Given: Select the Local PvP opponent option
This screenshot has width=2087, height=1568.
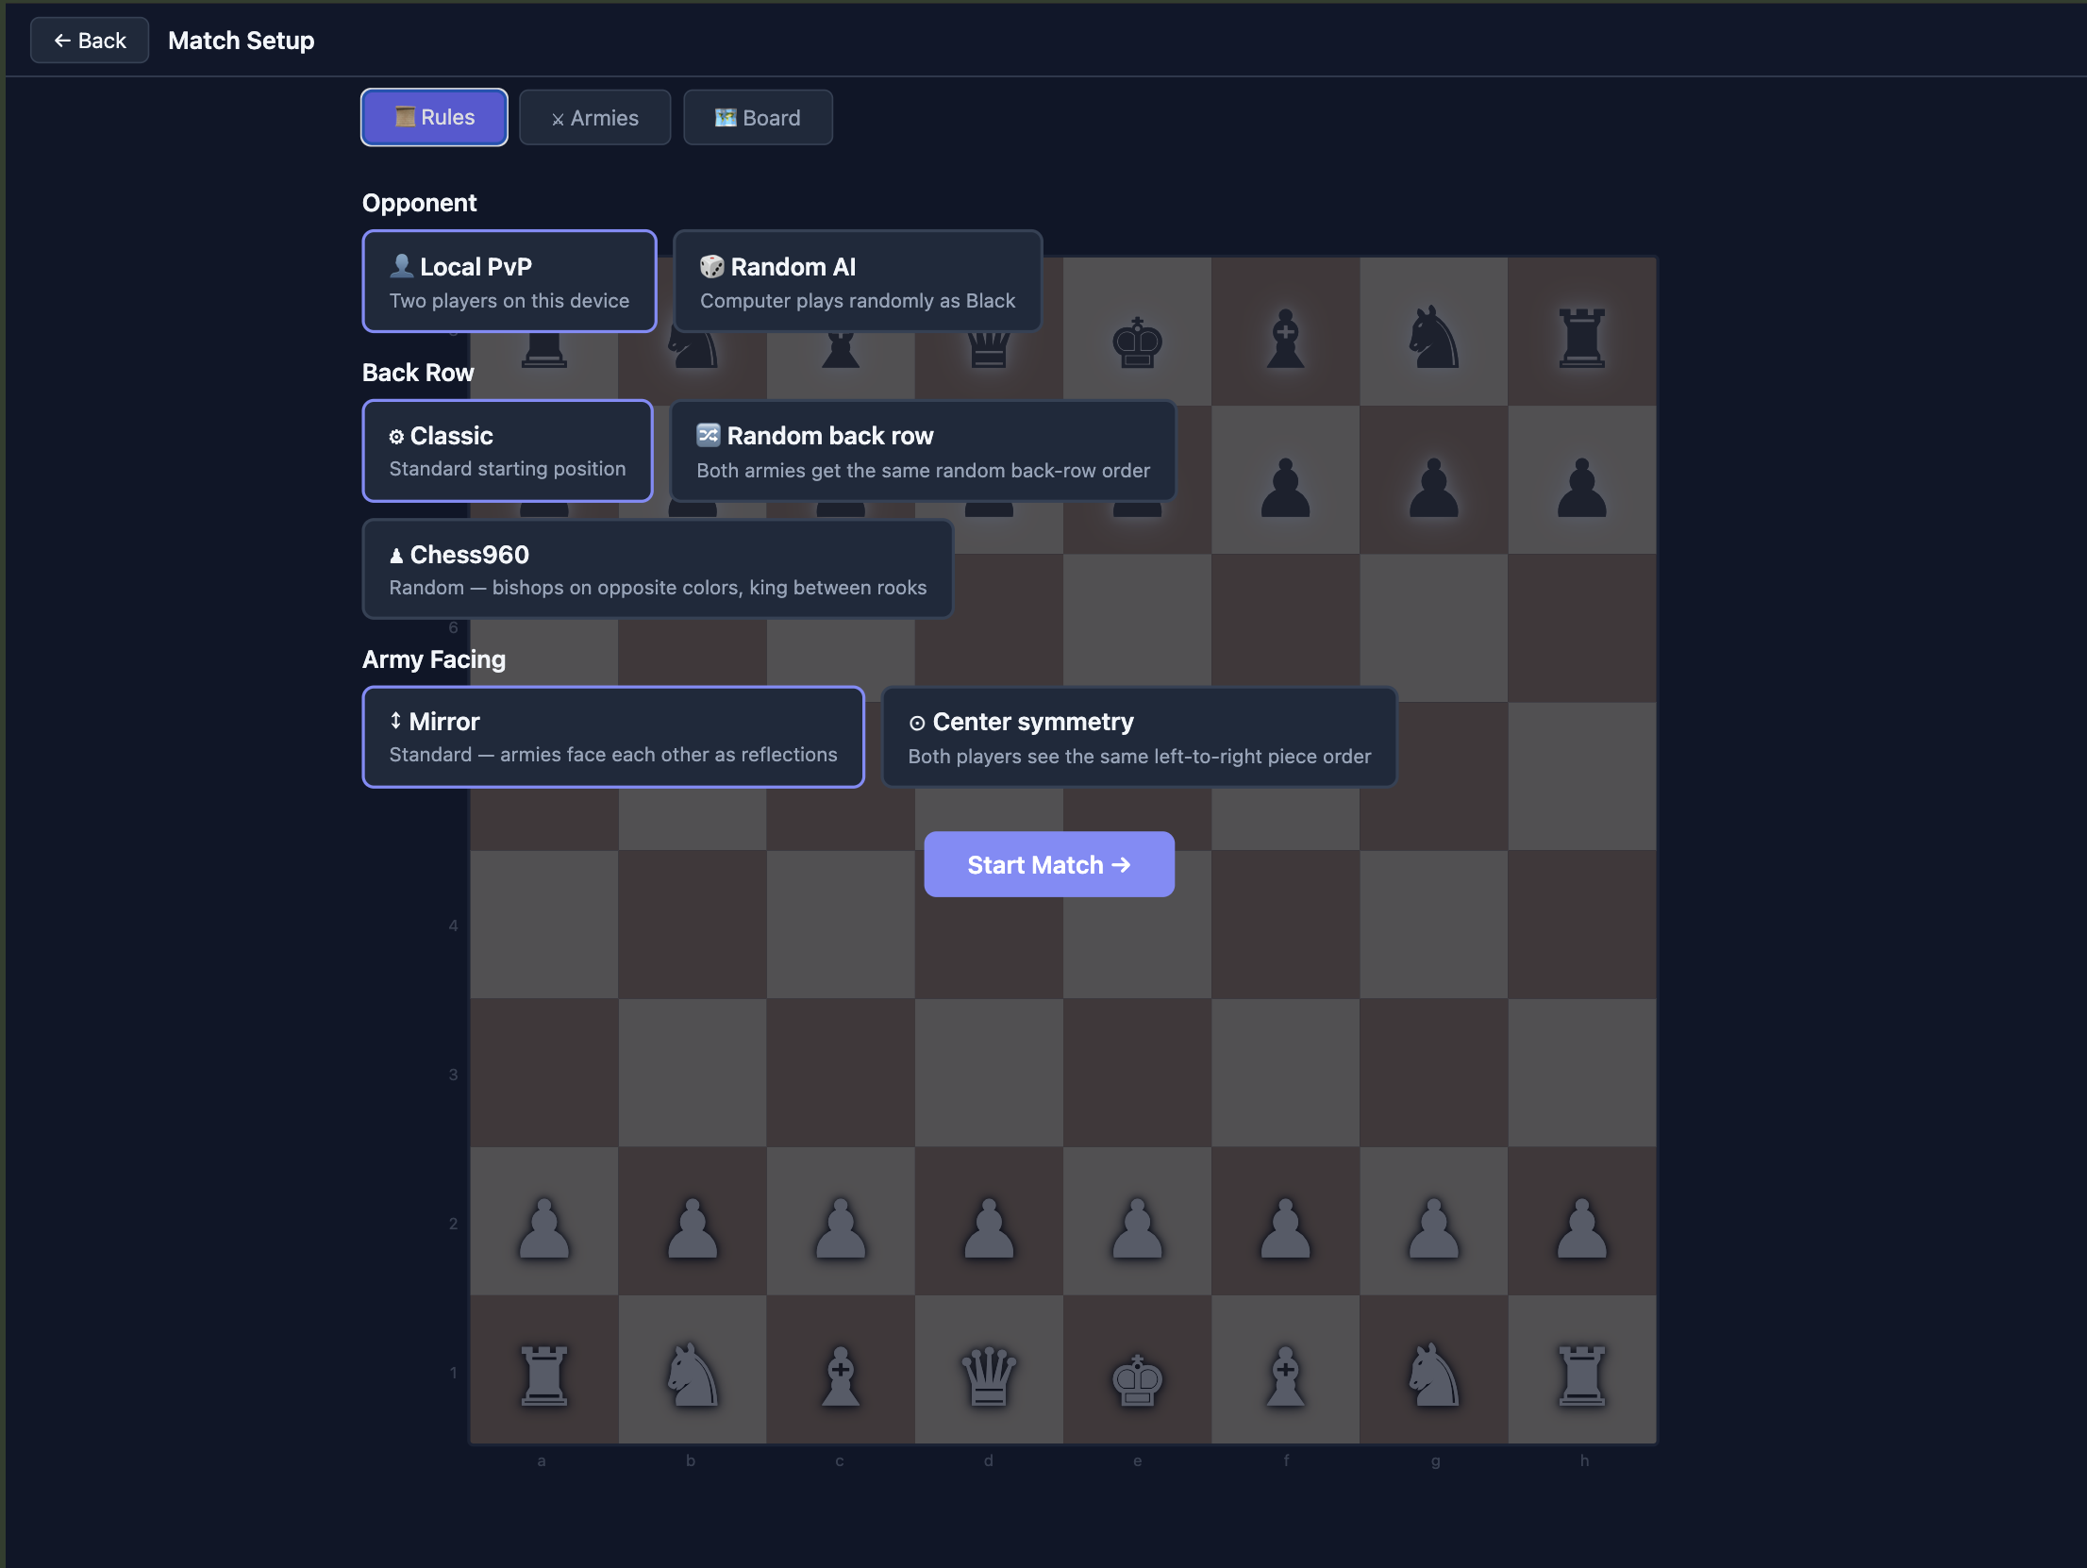Looking at the screenshot, I should 509,281.
